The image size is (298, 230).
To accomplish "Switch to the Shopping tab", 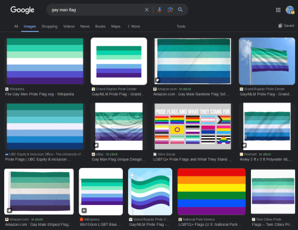I will [x=49, y=26].
